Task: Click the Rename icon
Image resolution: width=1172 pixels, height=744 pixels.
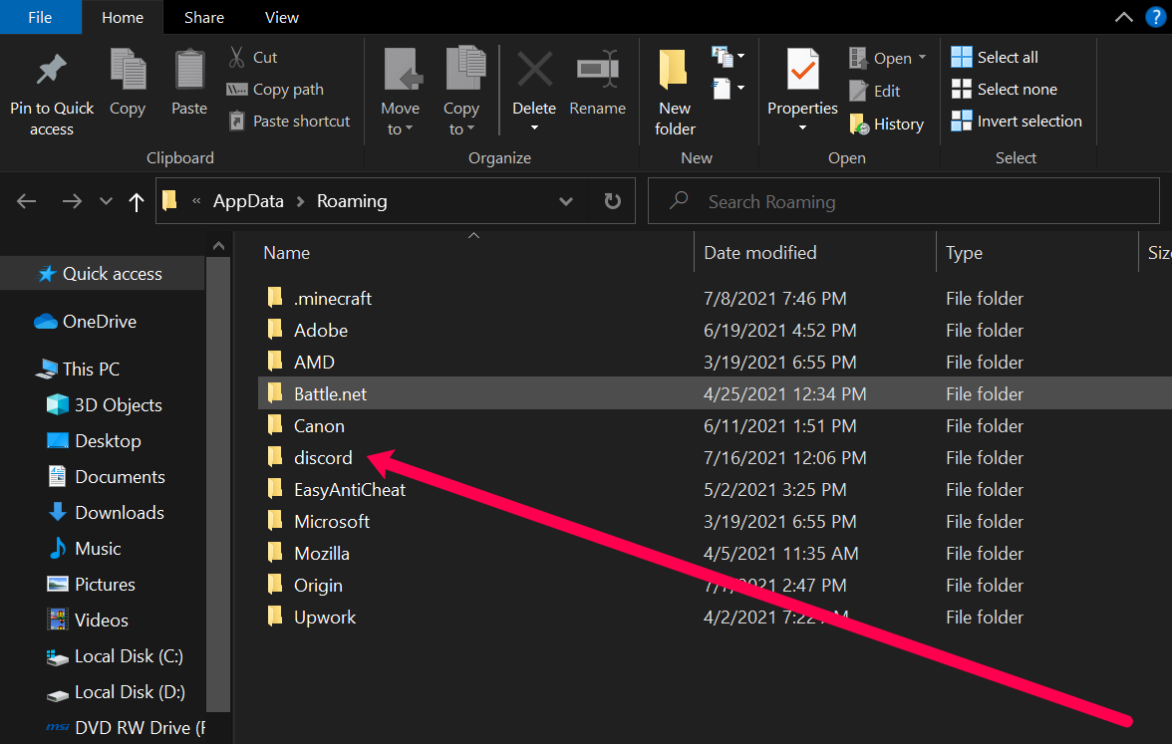Action: tap(598, 70)
